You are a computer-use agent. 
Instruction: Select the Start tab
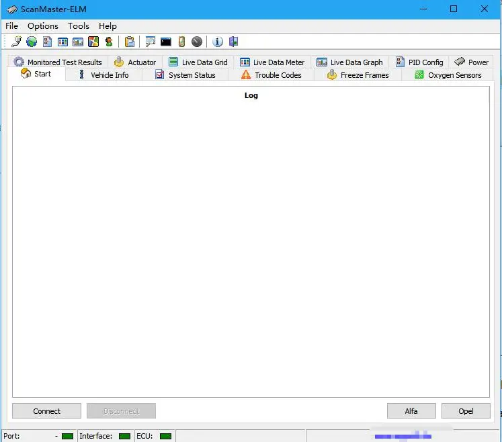coord(36,74)
